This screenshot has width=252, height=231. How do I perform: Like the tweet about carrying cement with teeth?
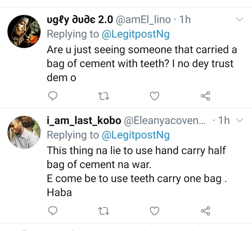coord(155,96)
